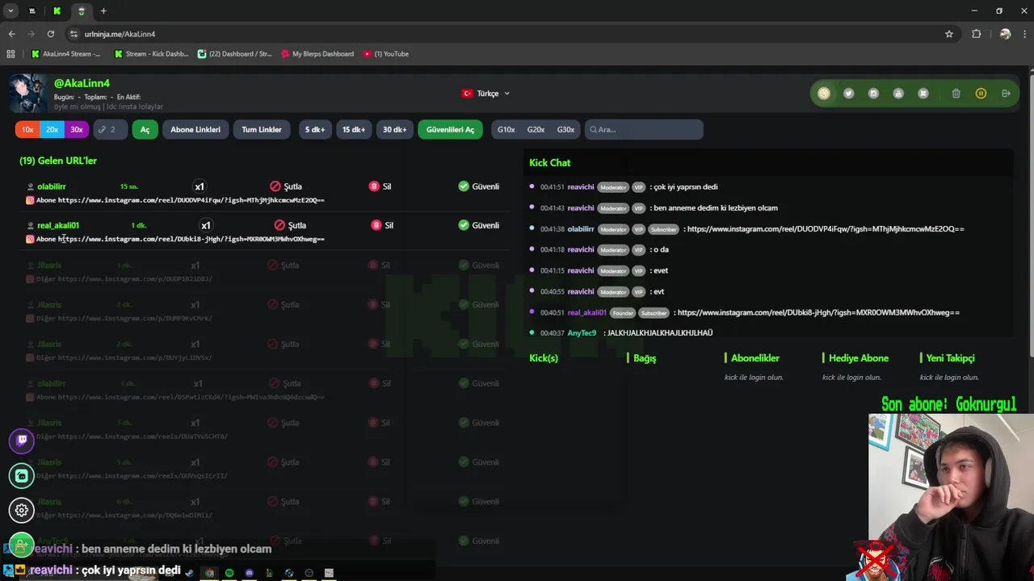The height and width of the screenshot is (581, 1034).
Task: Click Discord icon in taskbar
Action: (x=249, y=573)
